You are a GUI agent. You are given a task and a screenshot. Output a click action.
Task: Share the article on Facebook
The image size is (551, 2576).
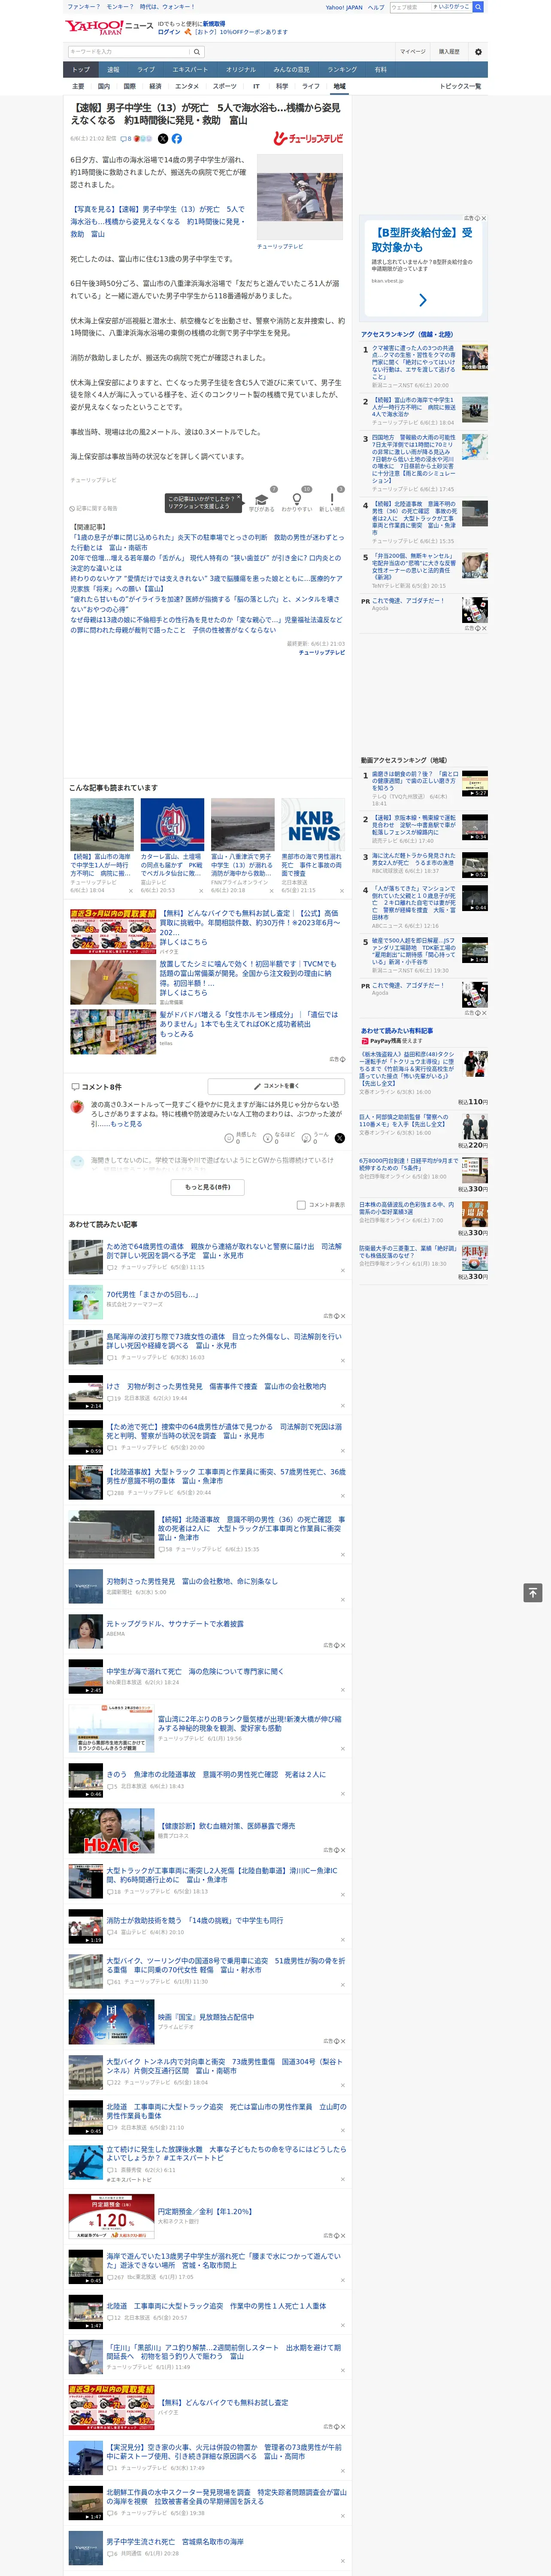(x=177, y=139)
